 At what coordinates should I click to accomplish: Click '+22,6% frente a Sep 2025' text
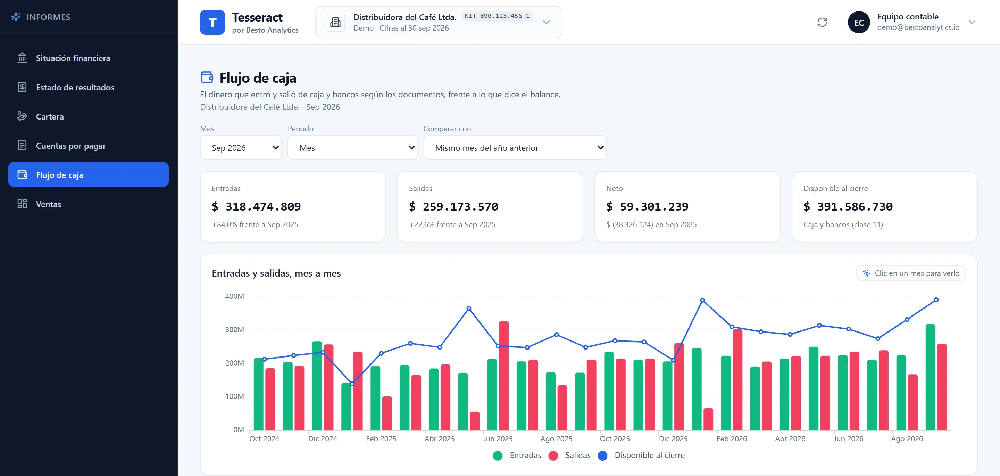tap(452, 224)
